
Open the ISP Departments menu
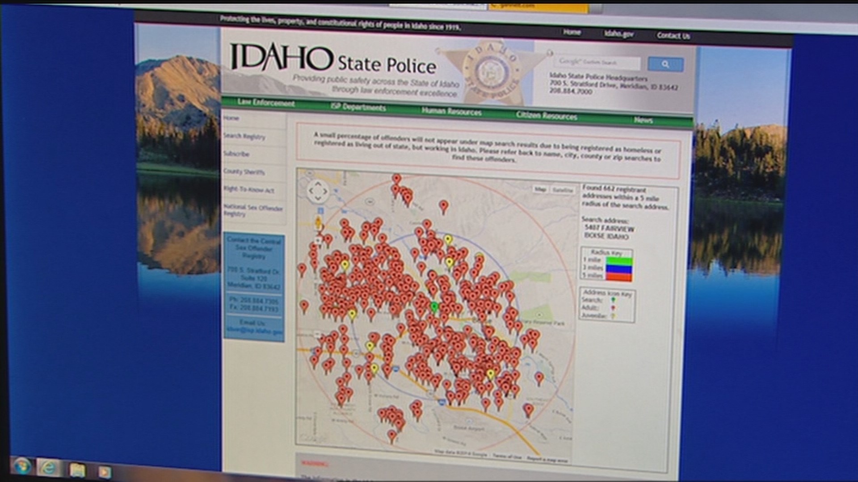[x=358, y=107]
